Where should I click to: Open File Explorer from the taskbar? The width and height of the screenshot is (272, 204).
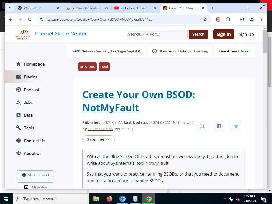tap(96, 199)
